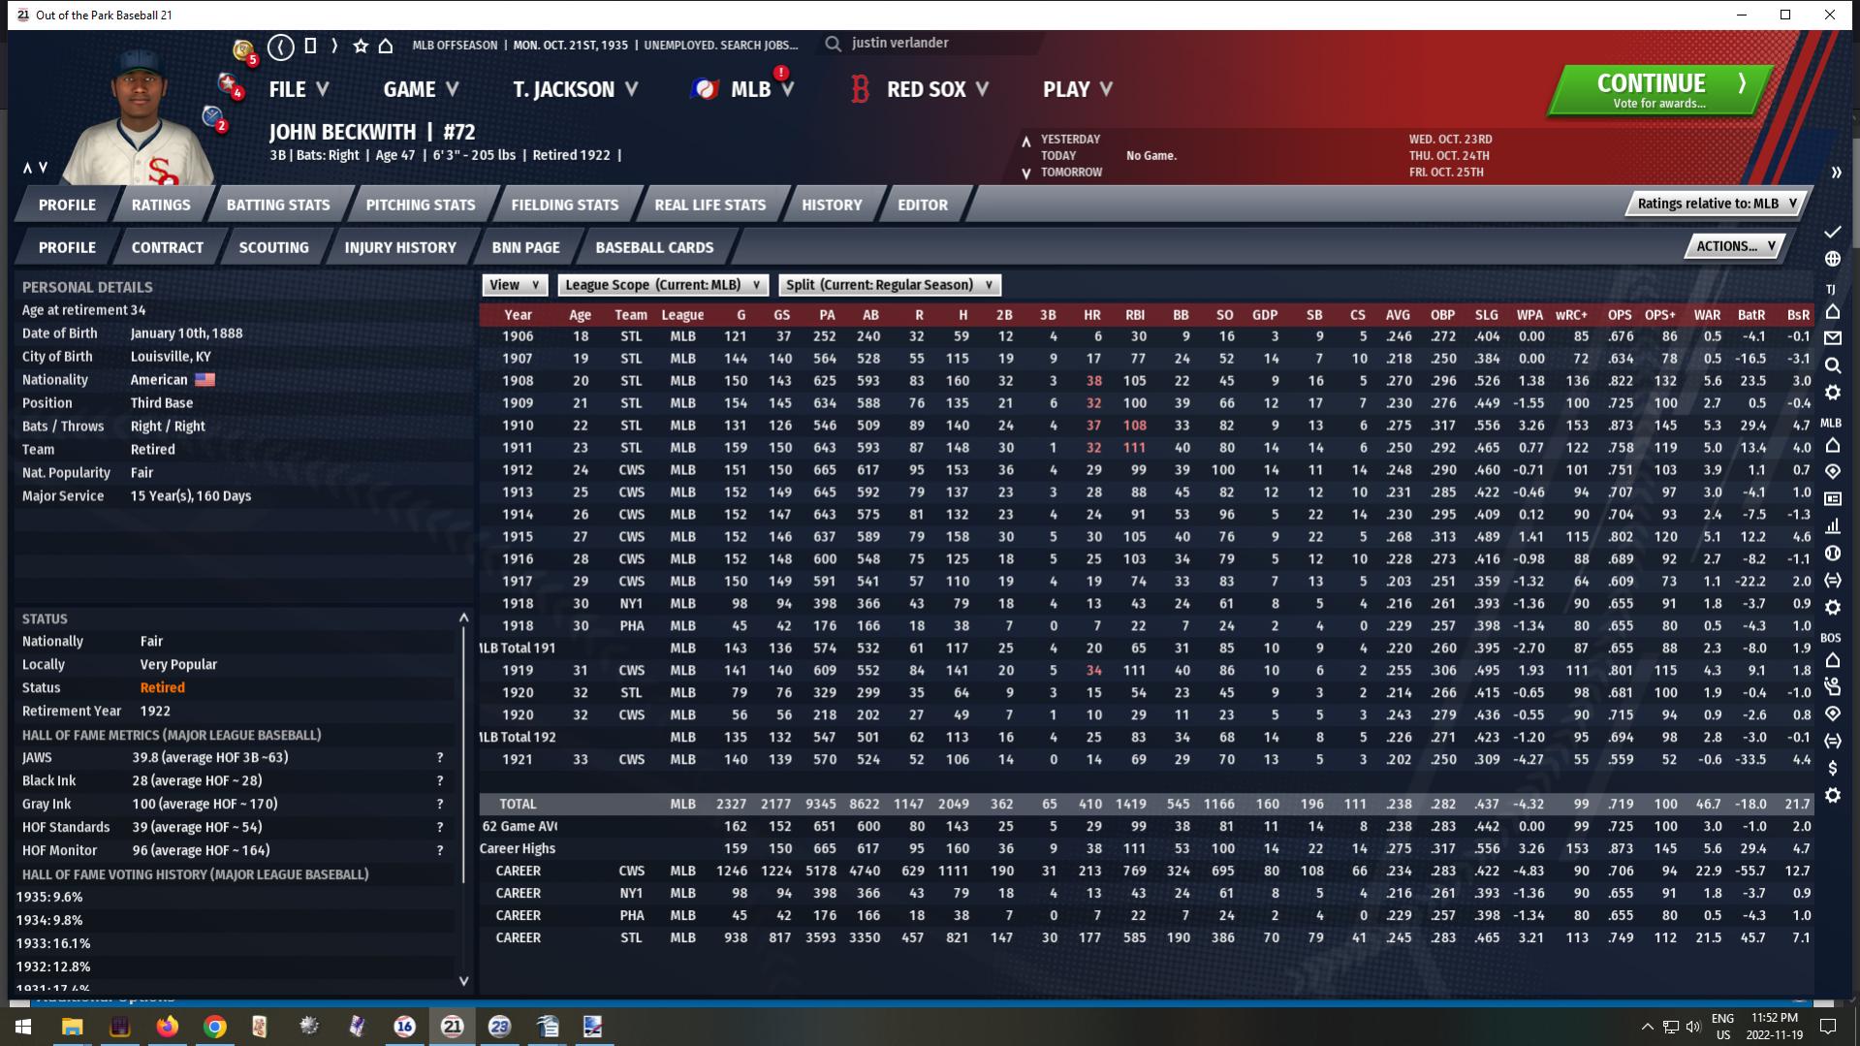Open the globe icon in right sidebar
Viewport: 1860px width, 1046px height.
[x=1832, y=259]
